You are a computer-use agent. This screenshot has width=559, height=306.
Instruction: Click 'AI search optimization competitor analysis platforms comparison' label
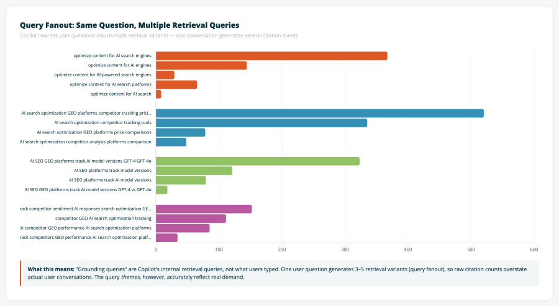click(x=86, y=142)
